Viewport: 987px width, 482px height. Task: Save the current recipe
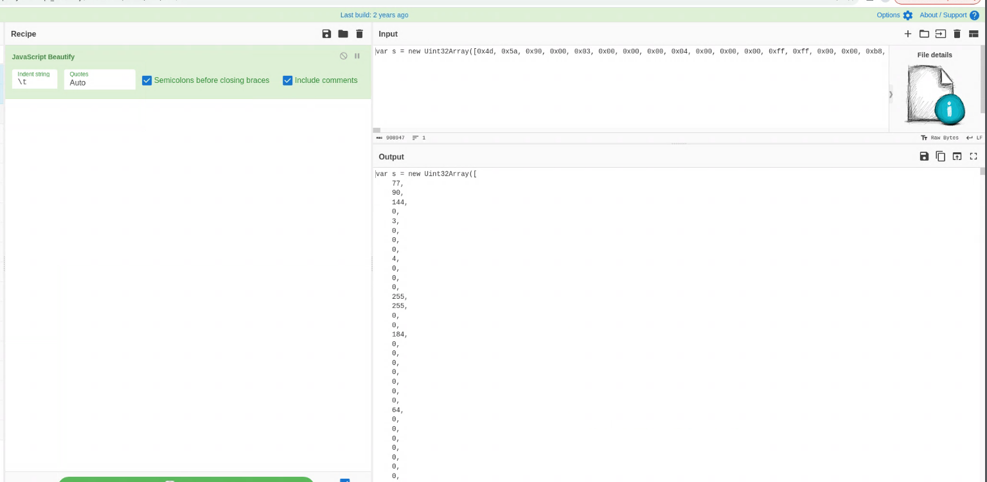326,34
